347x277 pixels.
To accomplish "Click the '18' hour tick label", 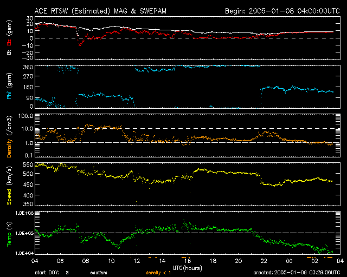I will (x=213, y=261).
